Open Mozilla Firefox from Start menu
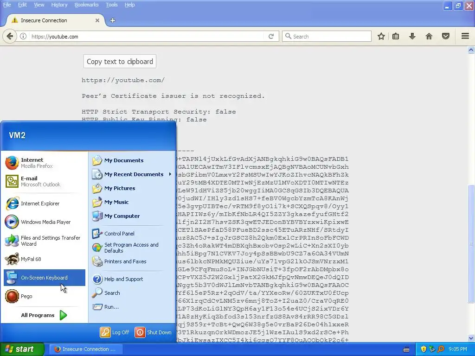Viewport: 475px width, 356px height. 44,163
